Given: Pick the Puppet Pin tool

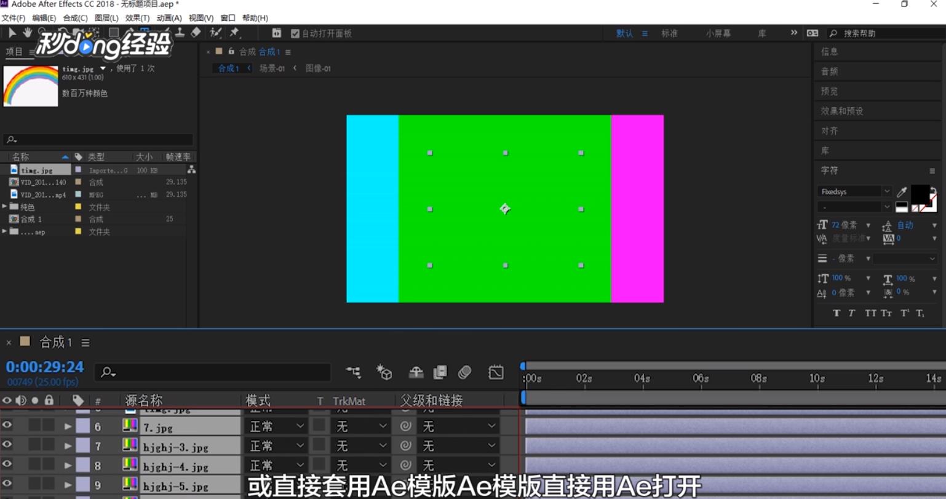Looking at the screenshot, I should pyautogui.click(x=235, y=33).
